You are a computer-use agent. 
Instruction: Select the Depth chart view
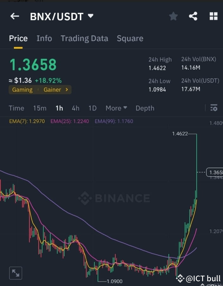(x=145, y=108)
